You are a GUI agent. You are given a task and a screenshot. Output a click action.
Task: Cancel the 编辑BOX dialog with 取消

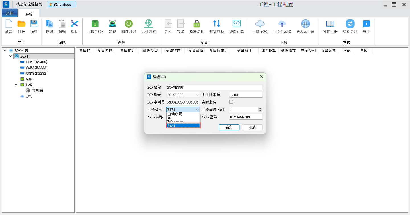(x=252, y=127)
